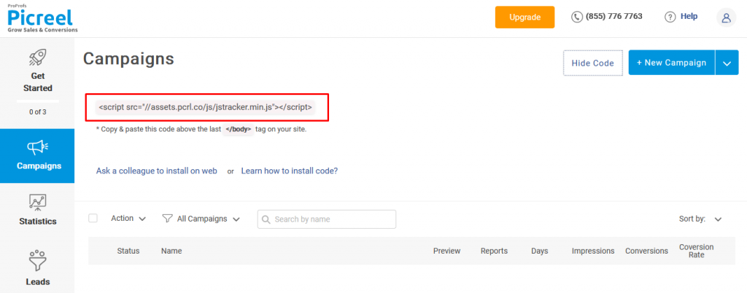747x293 pixels.
Task: Select the Campaigns megaphone icon
Action: click(37, 147)
